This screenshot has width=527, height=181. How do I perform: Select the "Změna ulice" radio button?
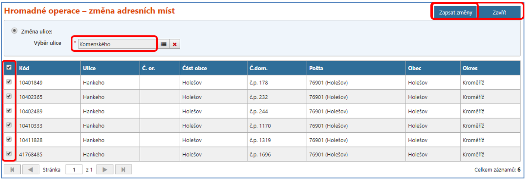15,31
